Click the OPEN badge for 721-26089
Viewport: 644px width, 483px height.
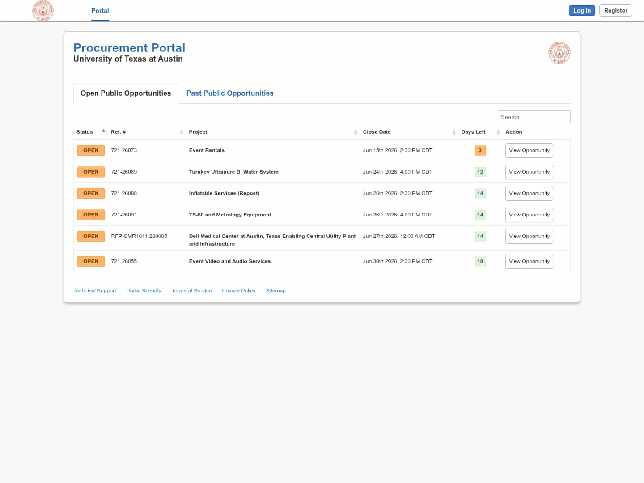point(91,172)
